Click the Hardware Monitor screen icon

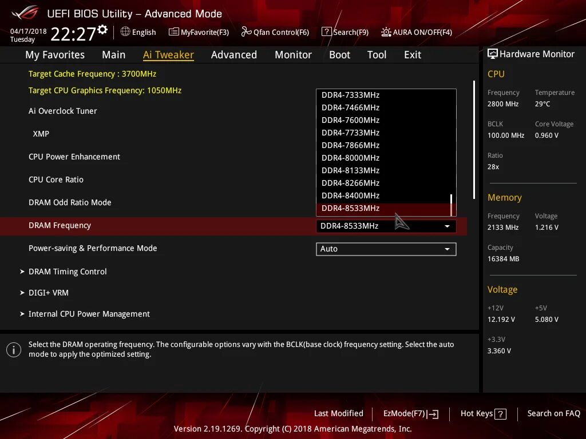493,54
